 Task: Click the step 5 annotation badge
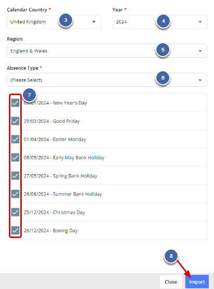[163, 50]
